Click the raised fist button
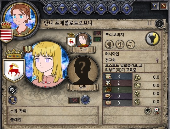 point(148,111)
